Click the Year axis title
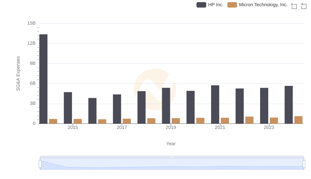 [x=171, y=144]
